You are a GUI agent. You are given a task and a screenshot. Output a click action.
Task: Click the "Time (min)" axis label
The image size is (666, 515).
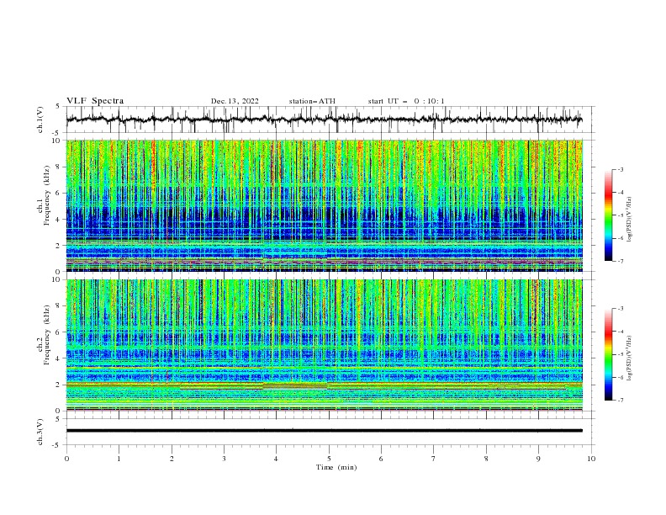click(x=336, y=467)
